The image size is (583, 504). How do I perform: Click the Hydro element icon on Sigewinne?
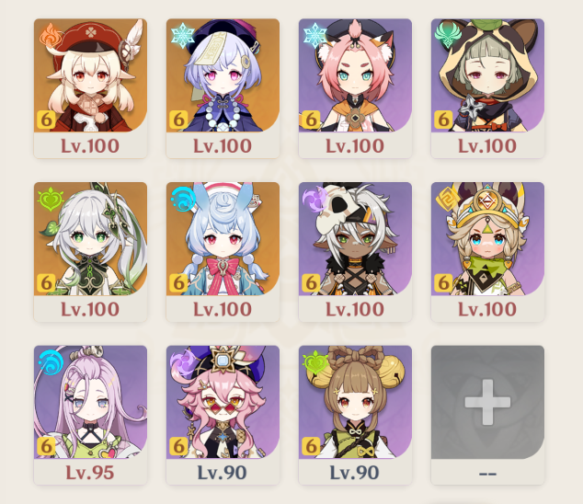point(183,199)
